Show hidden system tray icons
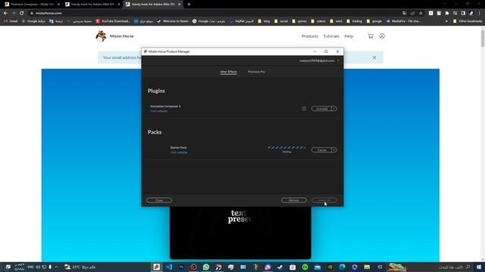The height and width of the screenshot is (272, 485). tap(56, 267)
